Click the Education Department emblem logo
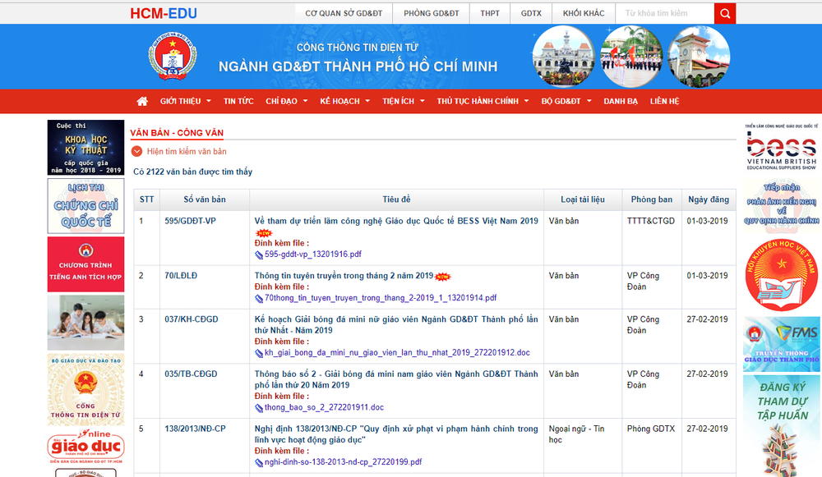The height and width of the screenshot is (477, 822). (x=173, y=57)
